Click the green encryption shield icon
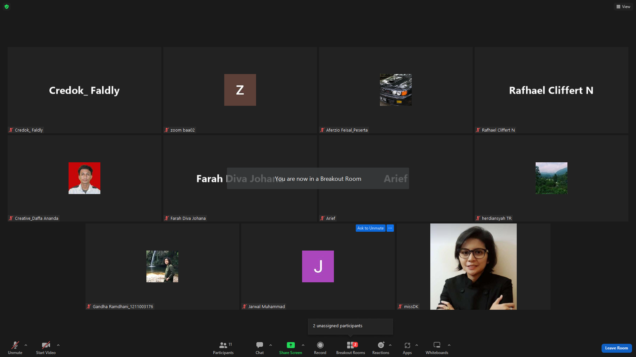The image size is (636, 357). pos(7,7)
